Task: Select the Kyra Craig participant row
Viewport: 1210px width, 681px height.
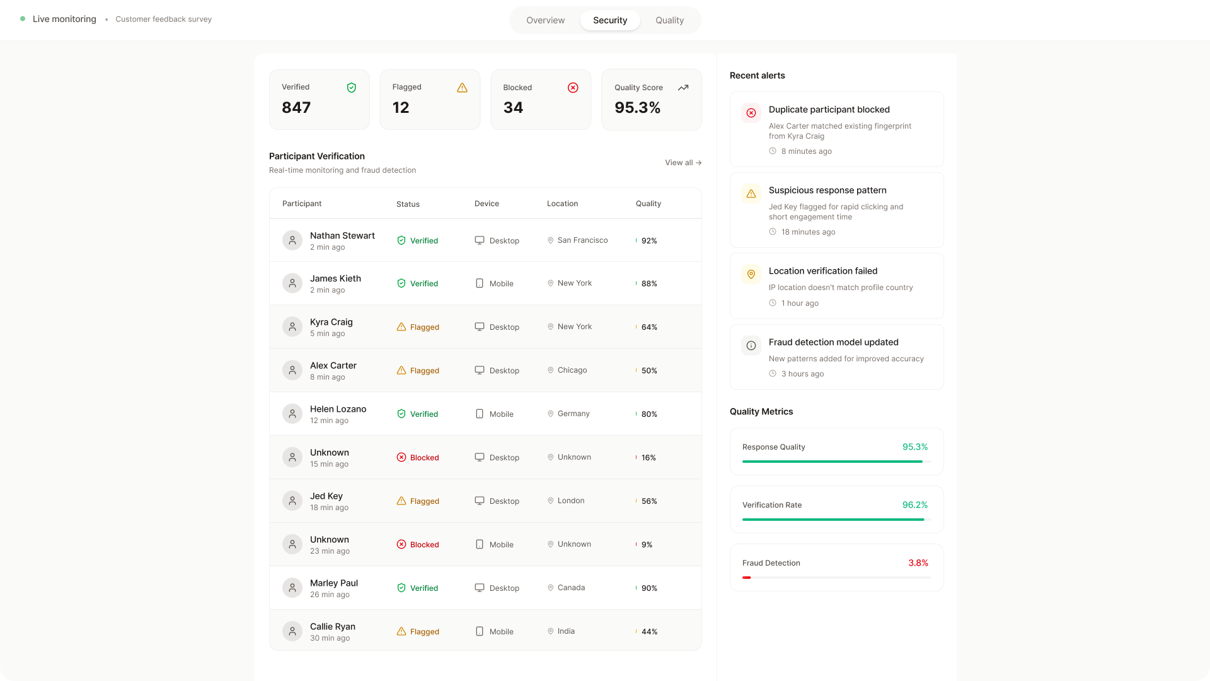Action: (x=485, y=327)
